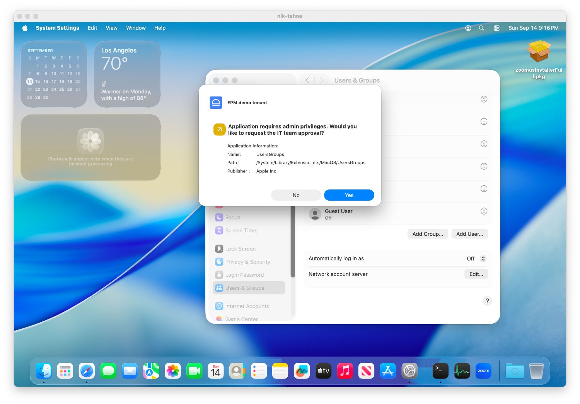Open Spotlight search in the menu bar
The height and width of the screenshot is (404, 580).
[481, 28]
